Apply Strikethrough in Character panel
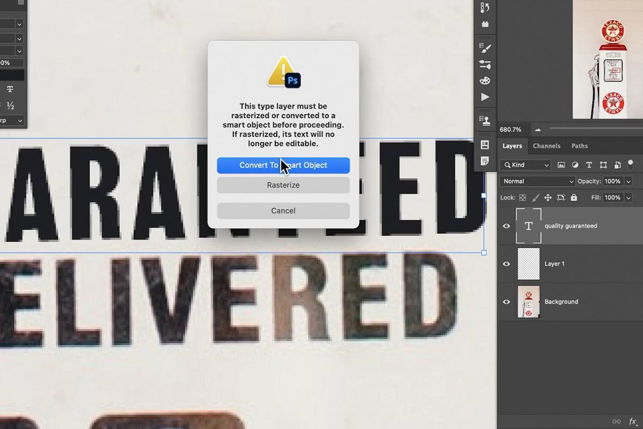 [x=10, y=89]
